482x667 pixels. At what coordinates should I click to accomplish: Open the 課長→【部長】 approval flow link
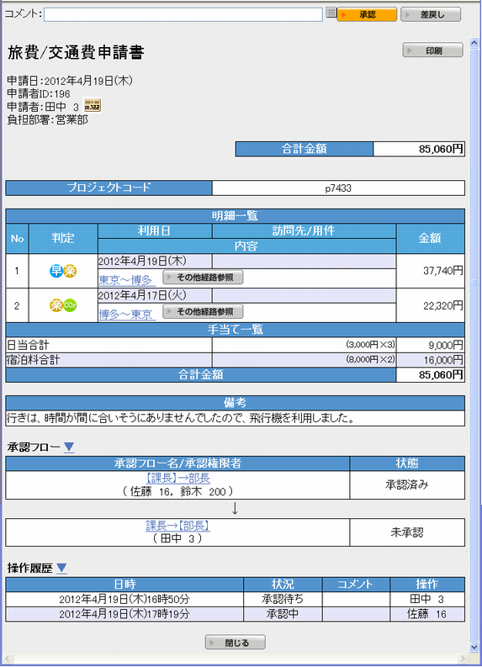(x=177, y=526)
